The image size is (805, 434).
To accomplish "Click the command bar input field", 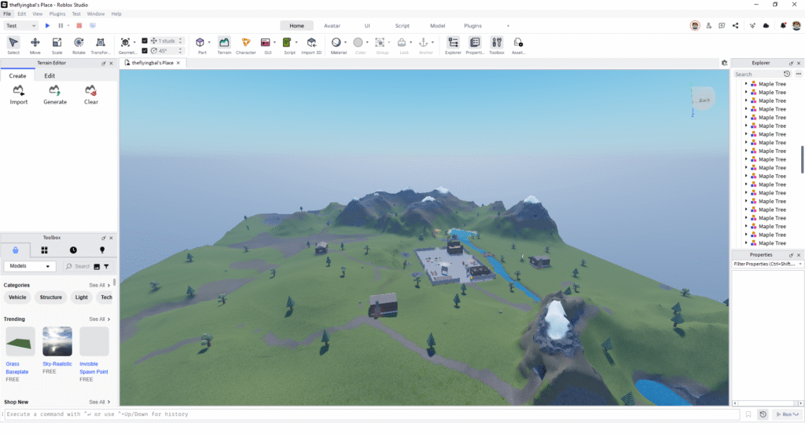I will click(371, 414).
